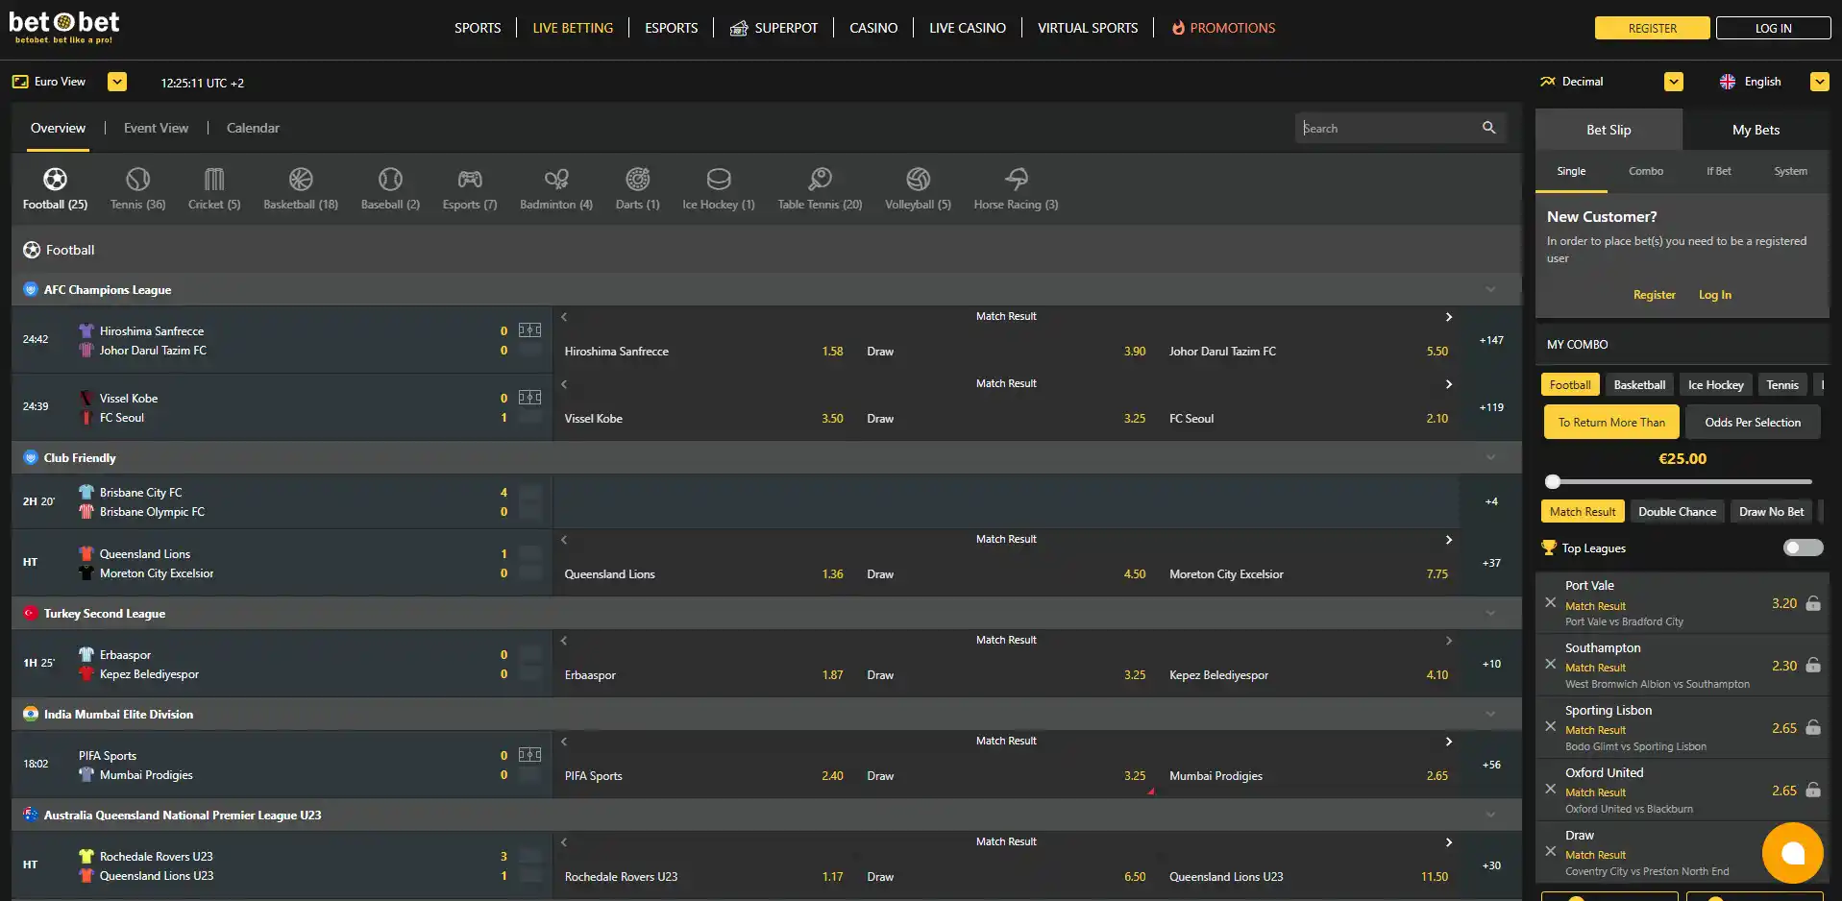Screen dimensions: 1842x901
Task: Open the Sports menu
Action: point(478,28)
